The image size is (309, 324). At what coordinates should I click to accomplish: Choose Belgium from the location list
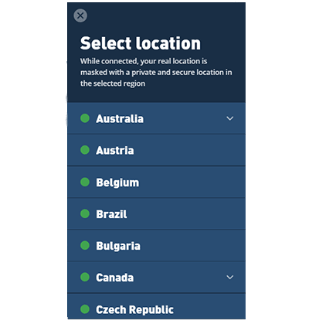coord(156,182)
